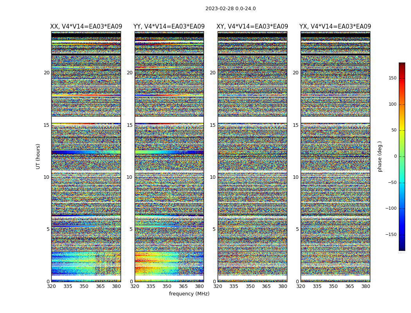Click the red top end of the colorbar
Viewport: 411px width, 313px height.
pos(402,65)
